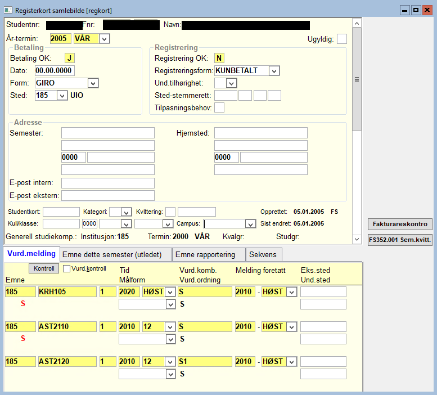Click the vertical scrollbar thumb
This screenshot has height=395, width=437.
357,79
